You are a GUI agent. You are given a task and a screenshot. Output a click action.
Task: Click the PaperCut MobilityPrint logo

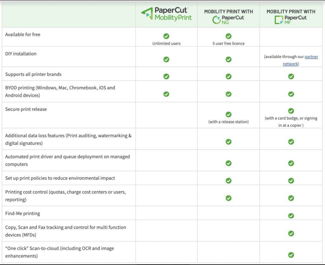(166, 14)
